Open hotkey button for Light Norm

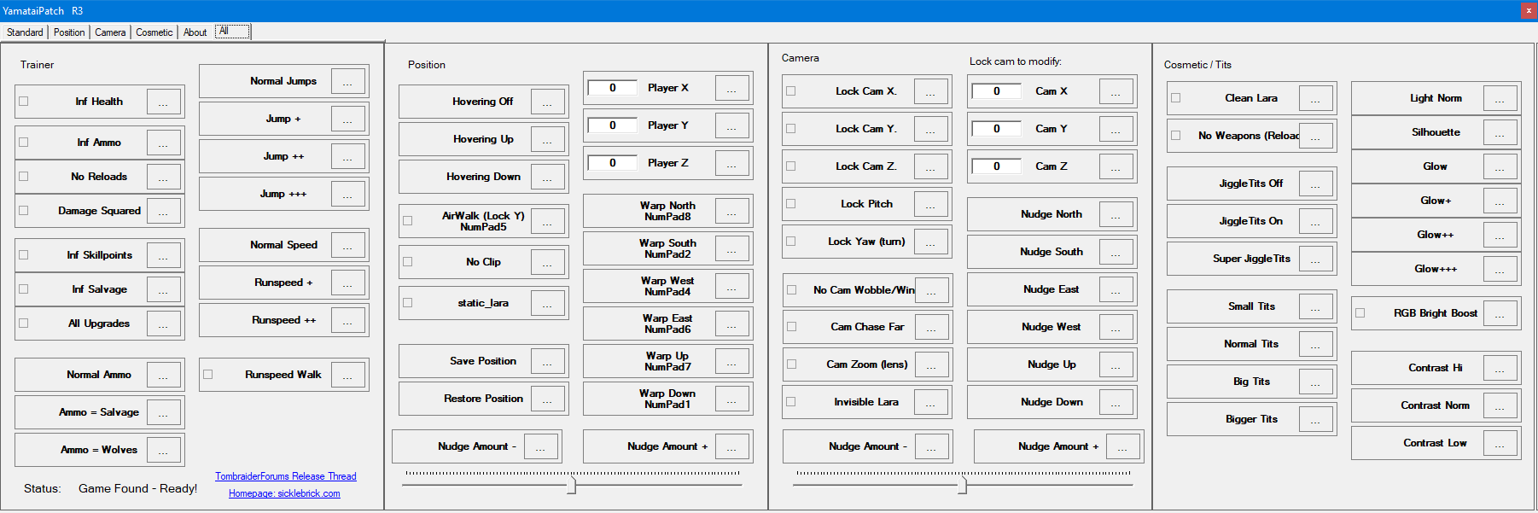pos(1500,98)
